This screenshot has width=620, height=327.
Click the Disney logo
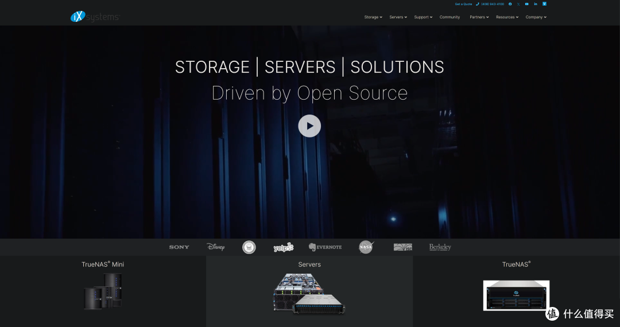pos(215,247)
